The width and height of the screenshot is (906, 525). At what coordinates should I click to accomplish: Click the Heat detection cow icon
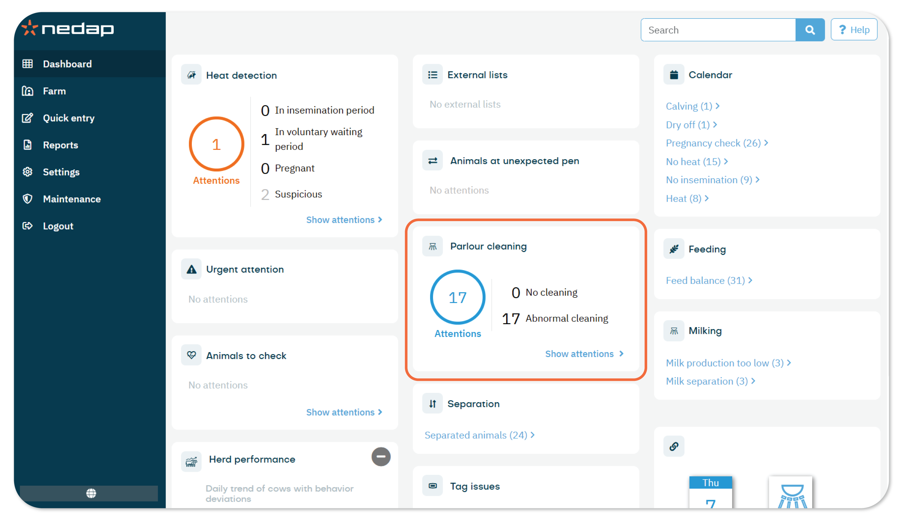tap(191, 75)
